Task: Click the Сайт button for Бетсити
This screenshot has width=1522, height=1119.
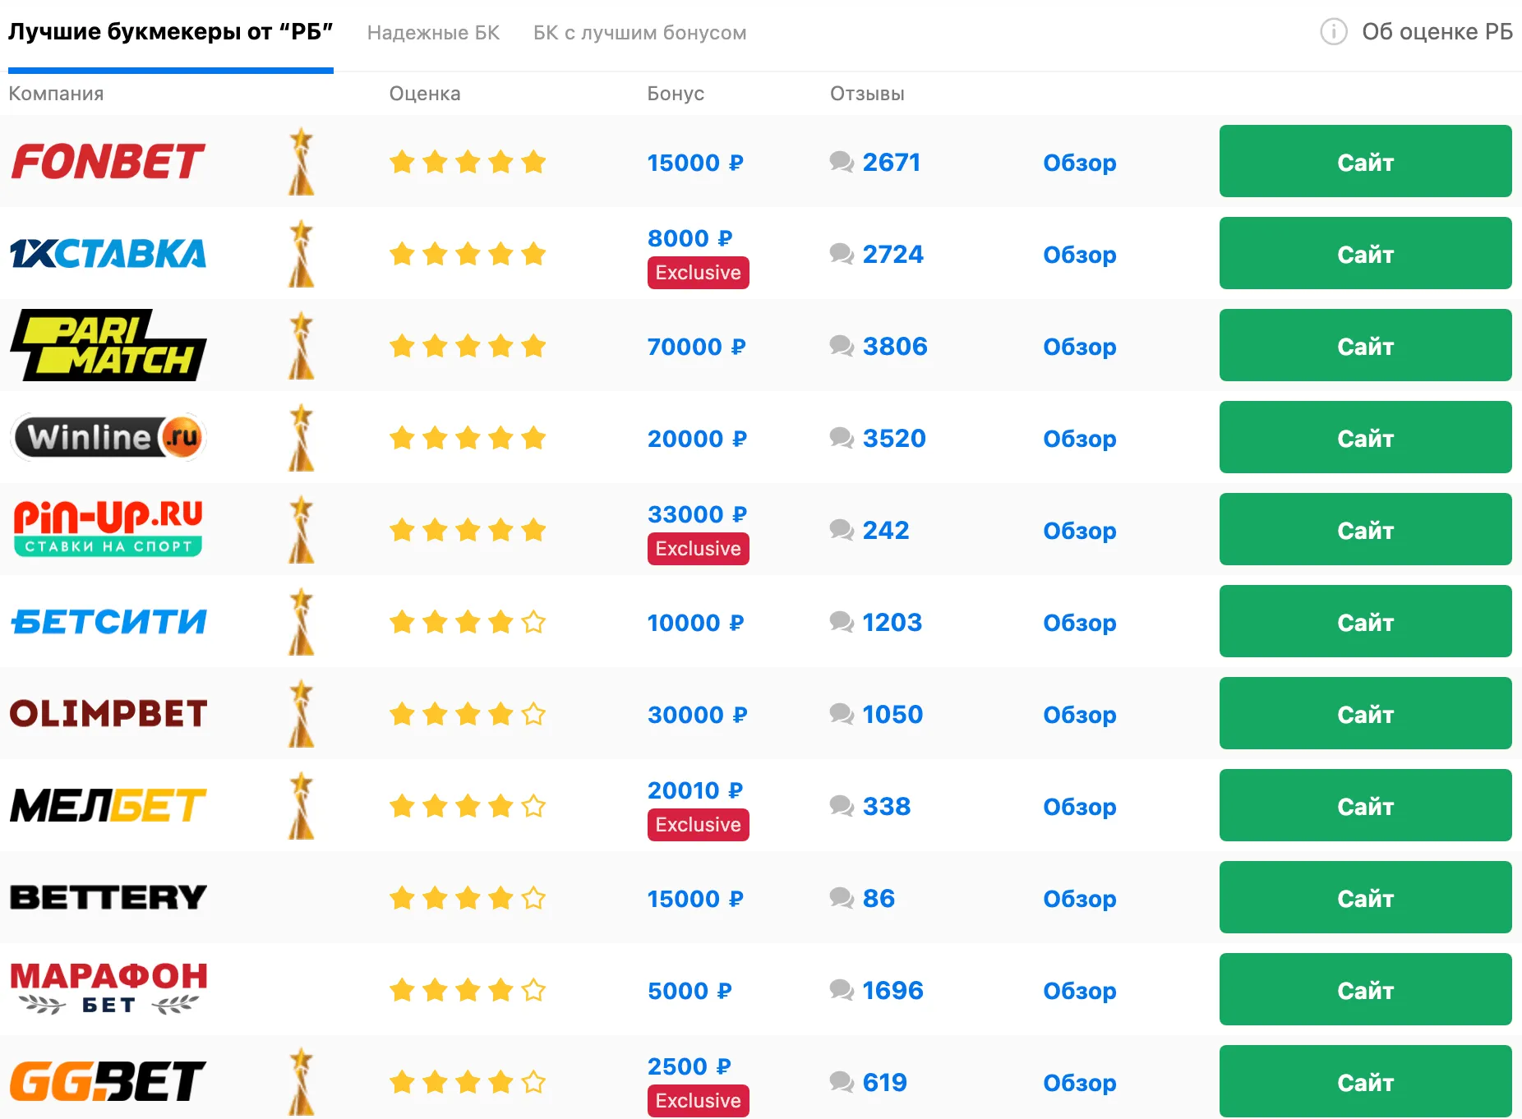Action: (x=1365, y=621)
